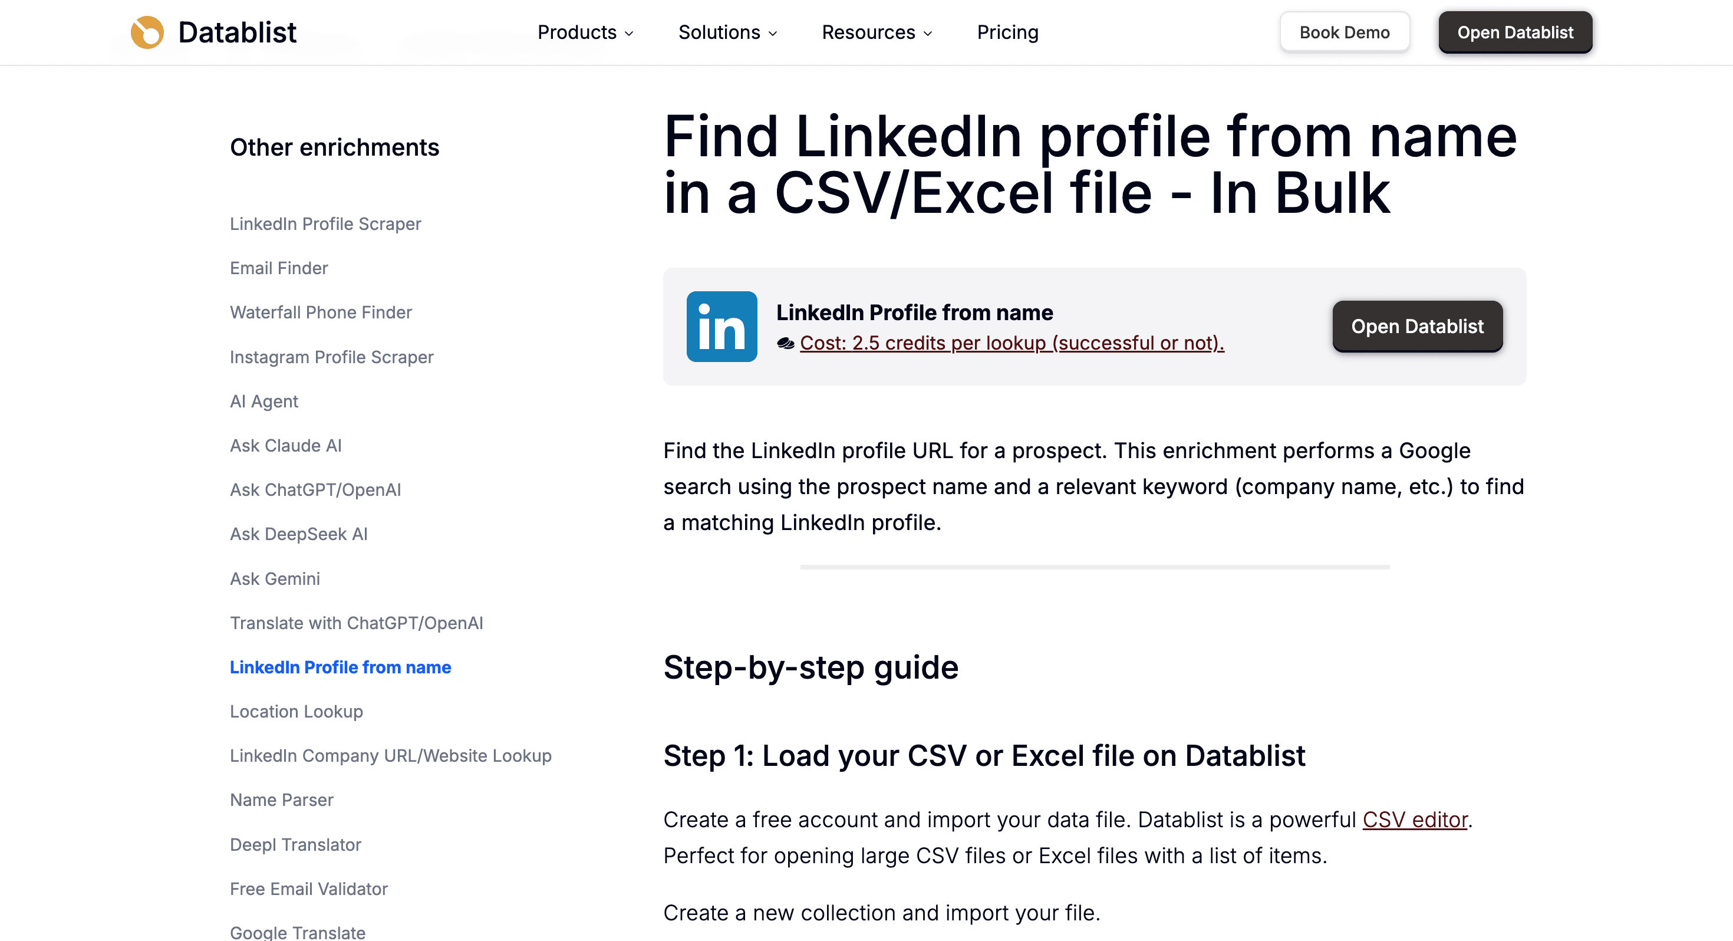Click the credits coin icon
The height and width of the screenshot is (941, 1733).
click(x=785, y=343)
